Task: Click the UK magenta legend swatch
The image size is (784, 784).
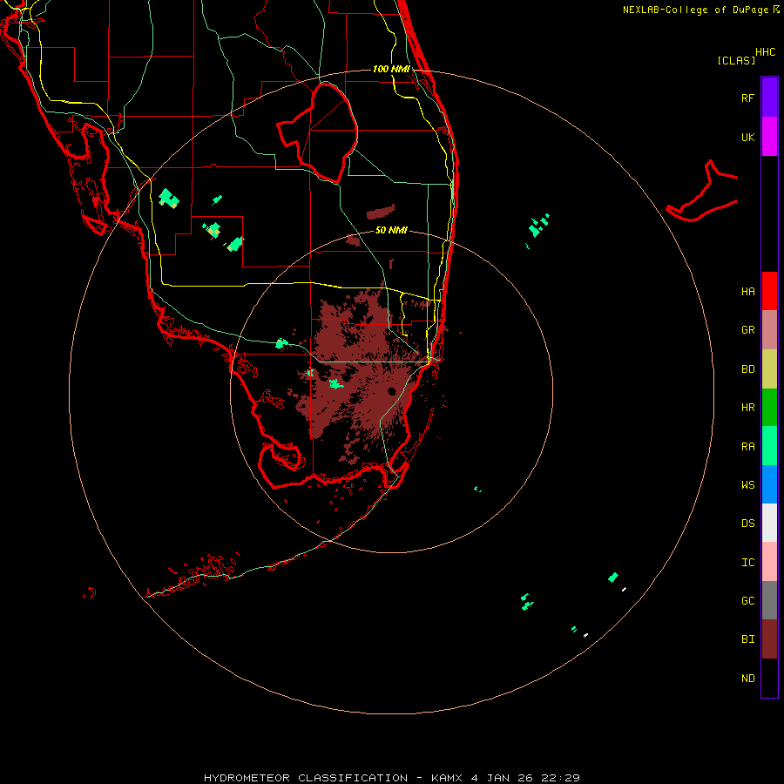Action: pos(769,137)
